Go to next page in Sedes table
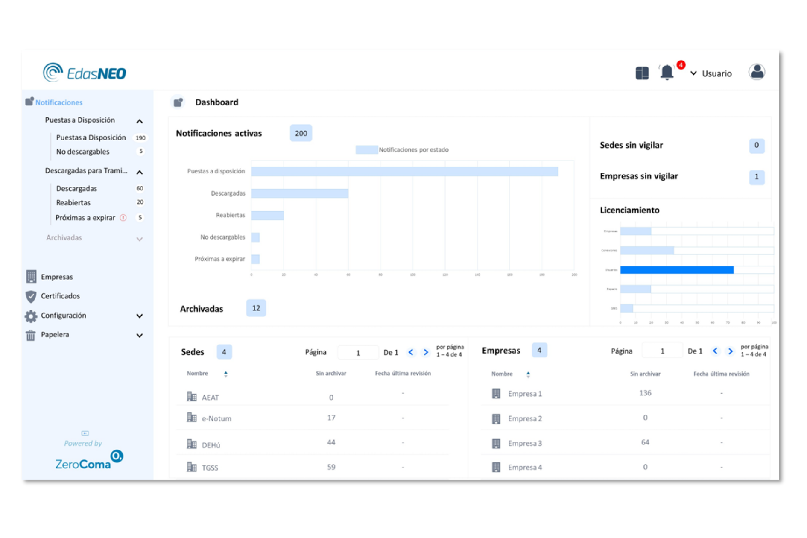 pos(426,352)
